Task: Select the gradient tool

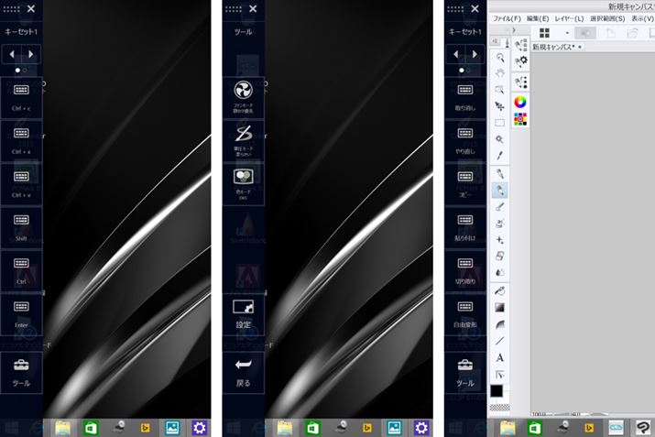Action: coord(499,307)
